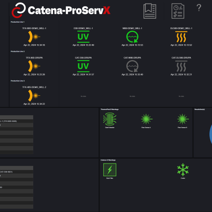The height and width of the screenshot is (212, 212).
Task: Click the timestamp Apr 22, 2024 15:13:52
Action: coord(181,45)
